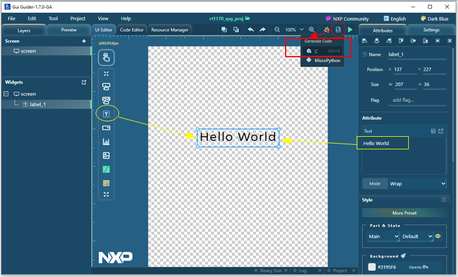Open the Help menu
The width and height of the screenshot is (458, 277).
(x=126, y=18)
